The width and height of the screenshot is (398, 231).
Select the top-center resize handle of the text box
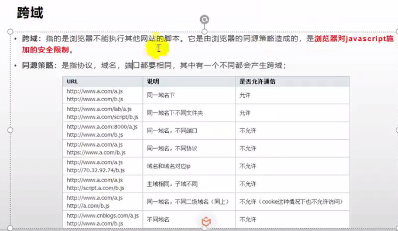click(204, 31)
